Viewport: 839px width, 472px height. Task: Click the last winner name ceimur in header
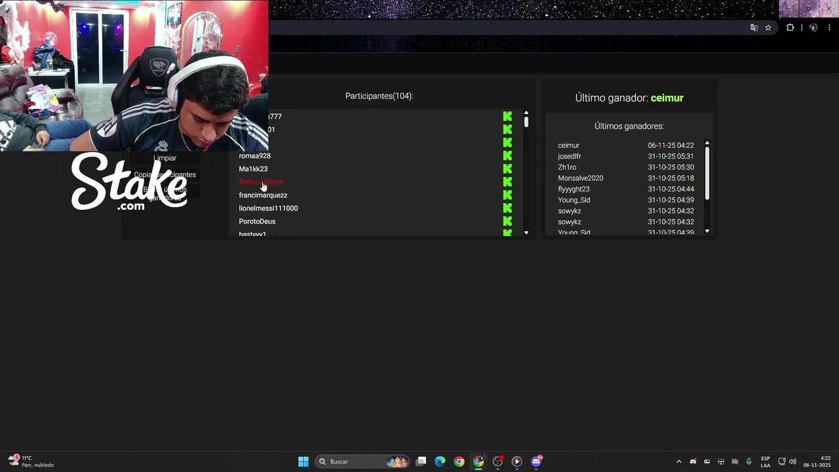(x=667, y=98)
